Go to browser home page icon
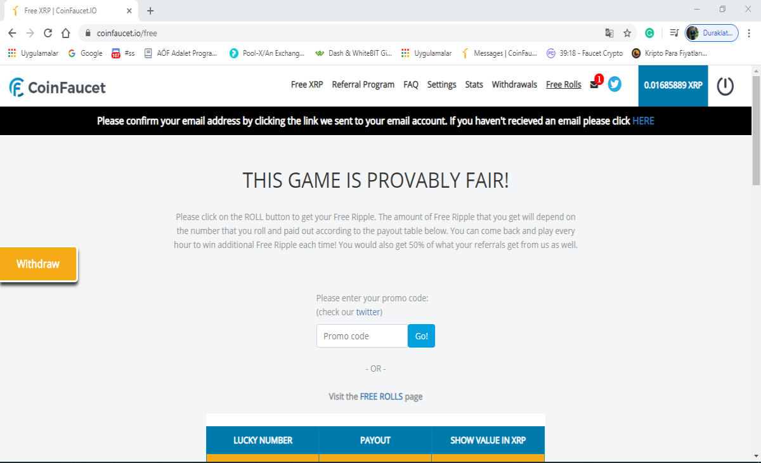 coord(65,33)
